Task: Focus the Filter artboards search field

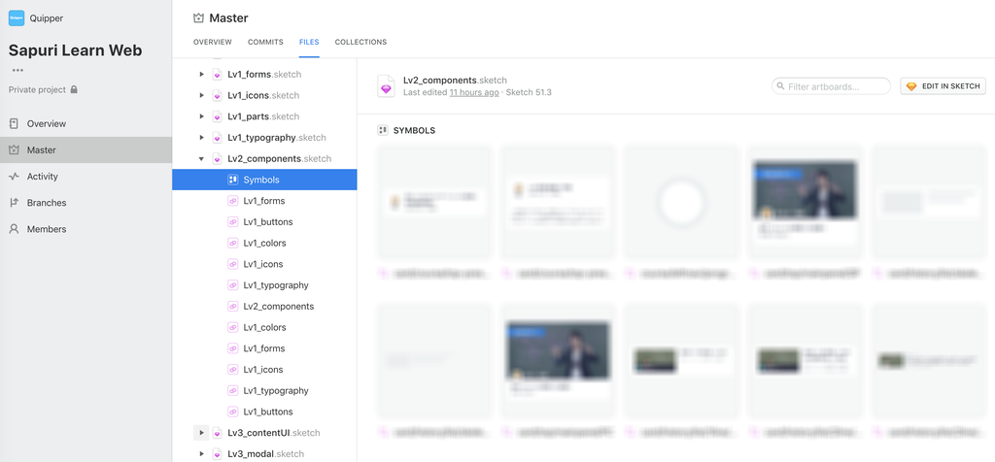Action: tap(832, 86)
